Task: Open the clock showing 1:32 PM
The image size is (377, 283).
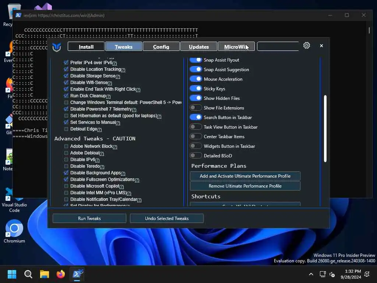Action: click(350, 274)
